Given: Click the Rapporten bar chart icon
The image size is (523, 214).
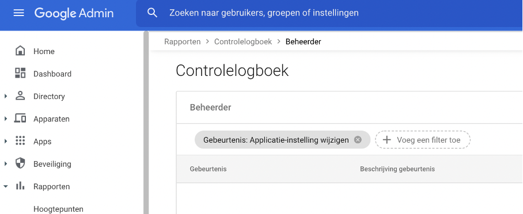Looking at the screenshot, I should coord(20,186).
